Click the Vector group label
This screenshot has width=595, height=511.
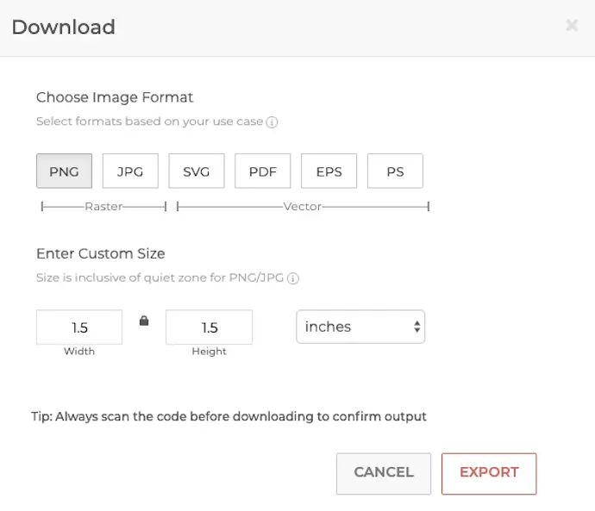pyautogui.click(x=303, y=207)
